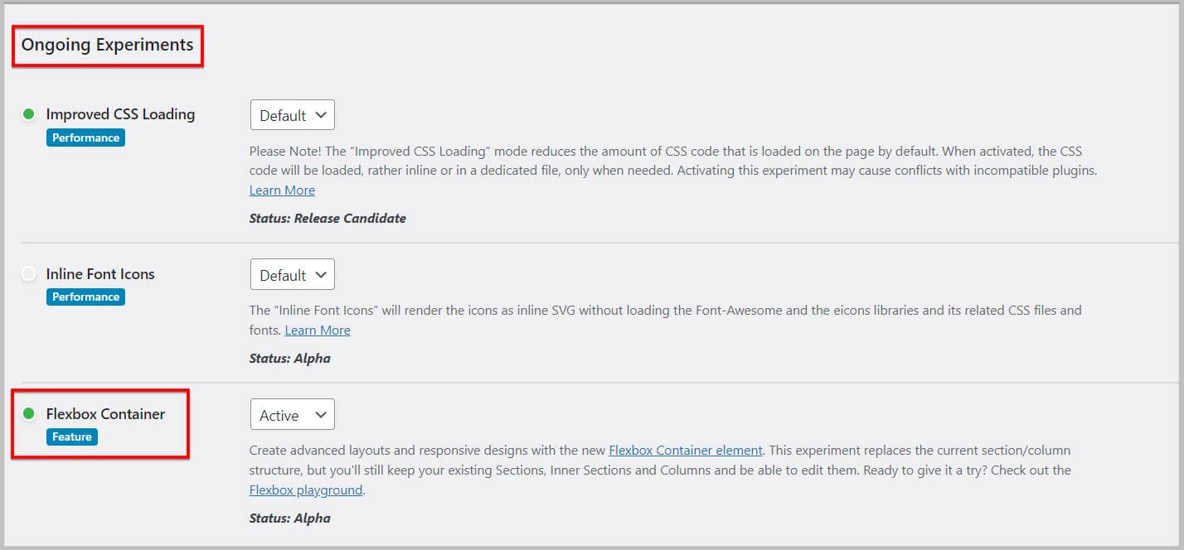Open the Flexbox Container Active dropdown

click(292, 414)
